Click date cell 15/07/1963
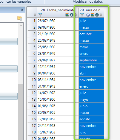120x140 pixels. (58, 132)
